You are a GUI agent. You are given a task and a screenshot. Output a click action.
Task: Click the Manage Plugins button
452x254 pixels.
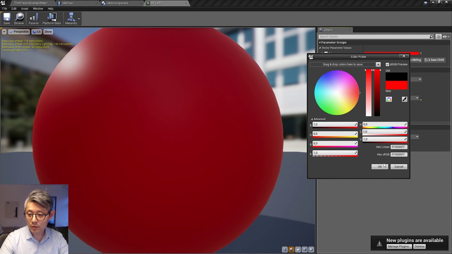tap(399, 247)
